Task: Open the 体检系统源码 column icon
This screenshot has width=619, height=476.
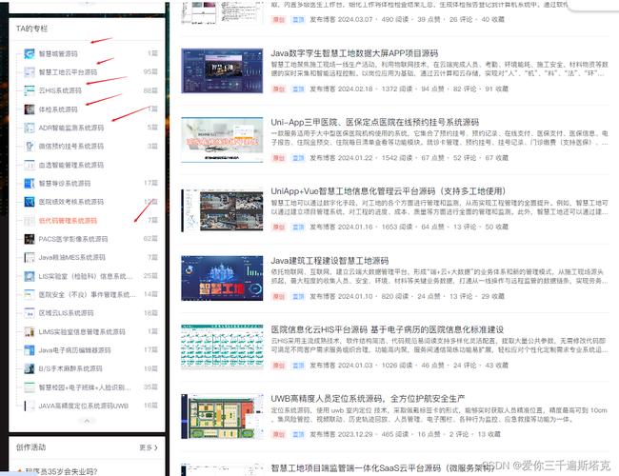Action: tap(30, 109)
